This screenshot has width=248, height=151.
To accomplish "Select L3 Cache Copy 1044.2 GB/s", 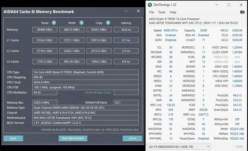I will click(x=99, y=62).
